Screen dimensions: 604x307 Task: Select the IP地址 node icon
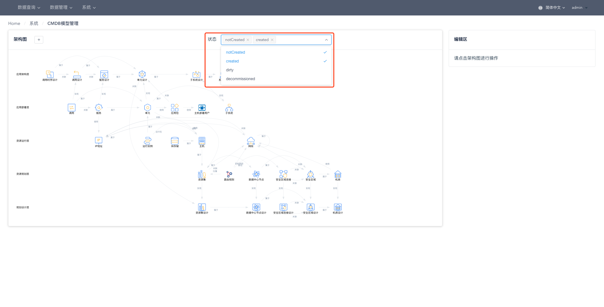pyautogui.click(x=99, y=140)
